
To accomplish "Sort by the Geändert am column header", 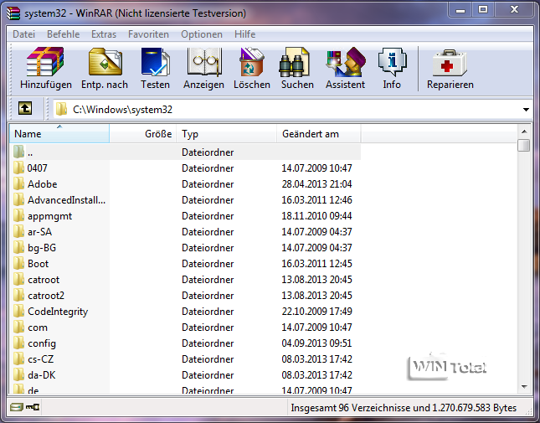I will pos(319,134).
